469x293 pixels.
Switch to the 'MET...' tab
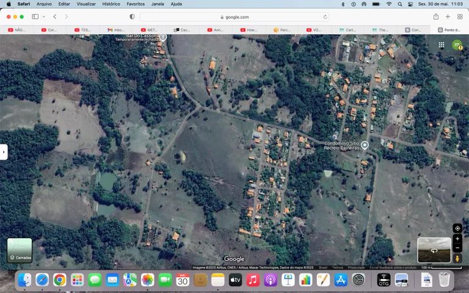pyautogui.click(x=149, y=30)
